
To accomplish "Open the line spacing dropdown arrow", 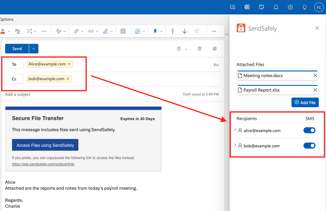I will pyautogui.click(x=35, y=32).
